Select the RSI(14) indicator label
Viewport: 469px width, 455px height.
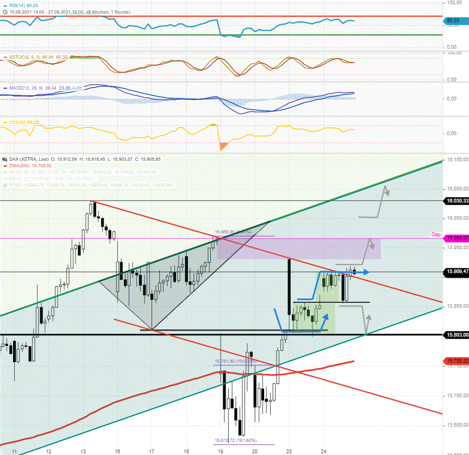coord(23,5)
